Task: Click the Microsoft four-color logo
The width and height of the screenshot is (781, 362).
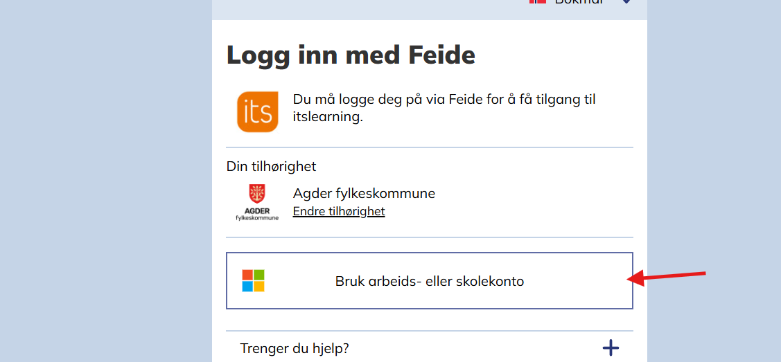Action: [253, 280]
